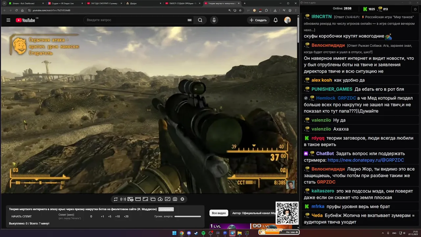Viewport: 421px width, 237px height.
Task: Switch to the ПИЛОТ: СУДЬБА ОРКАдия tab
Action: coord(183,3)
